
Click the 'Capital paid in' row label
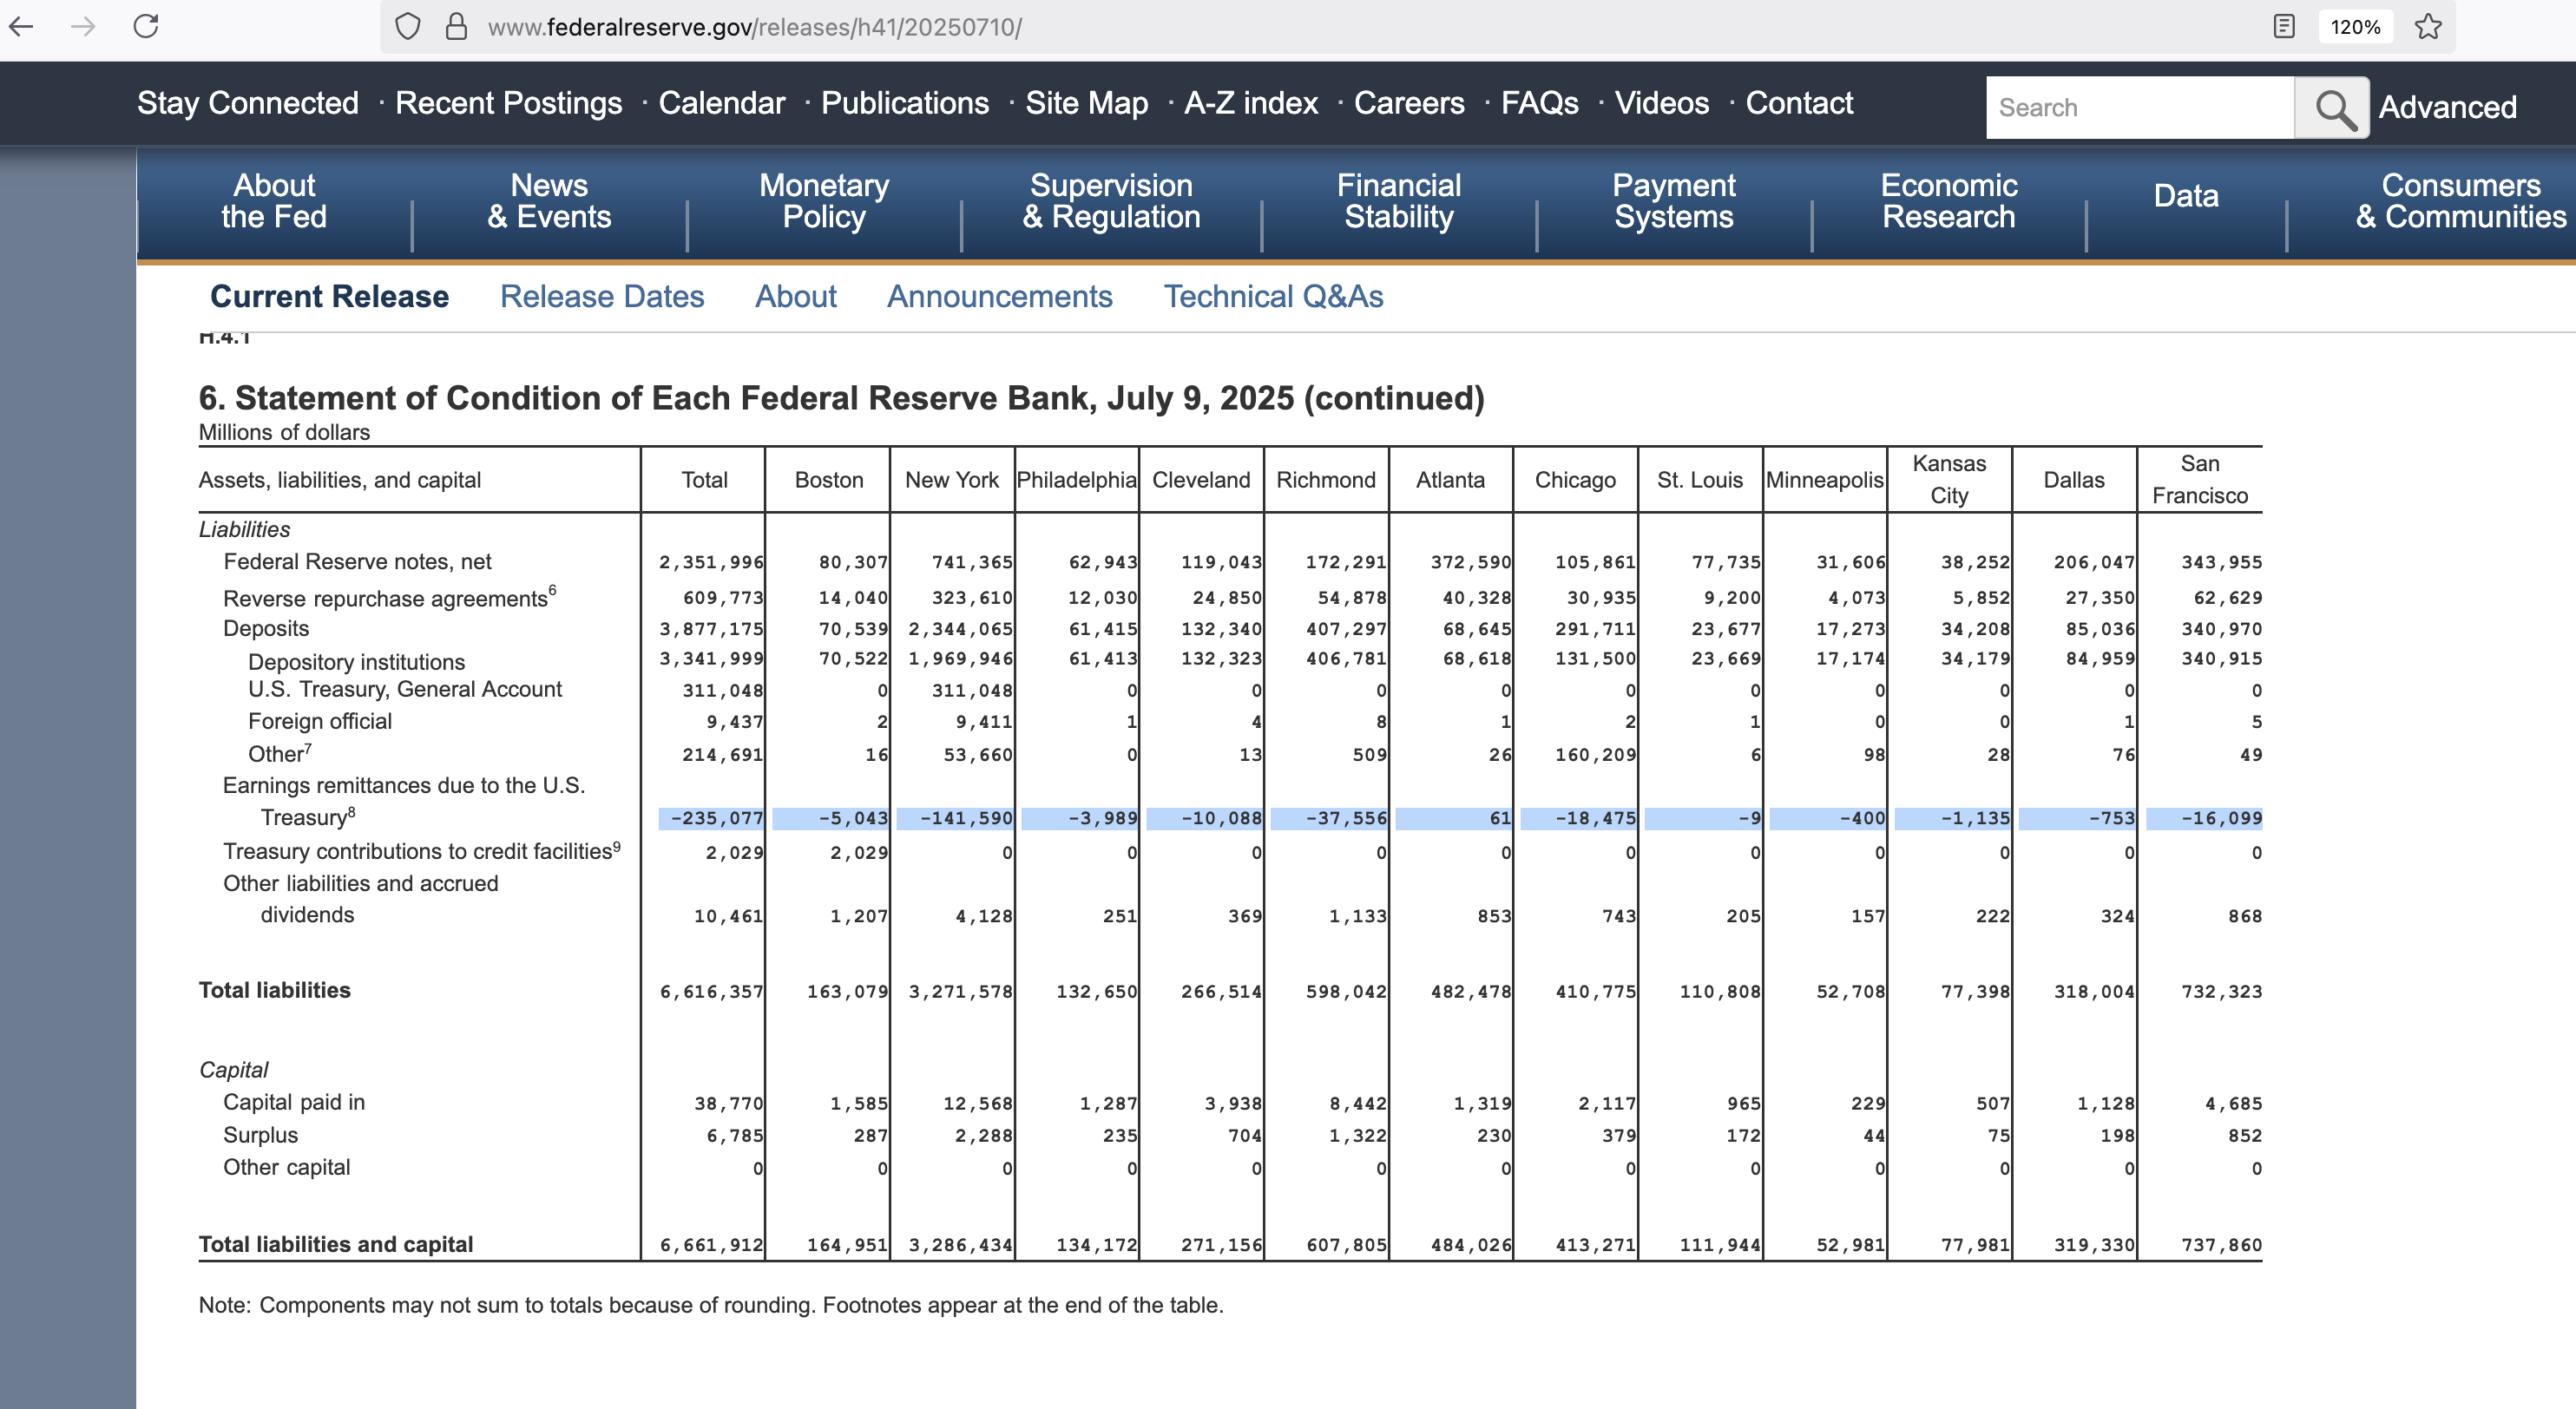(294, 1102)
